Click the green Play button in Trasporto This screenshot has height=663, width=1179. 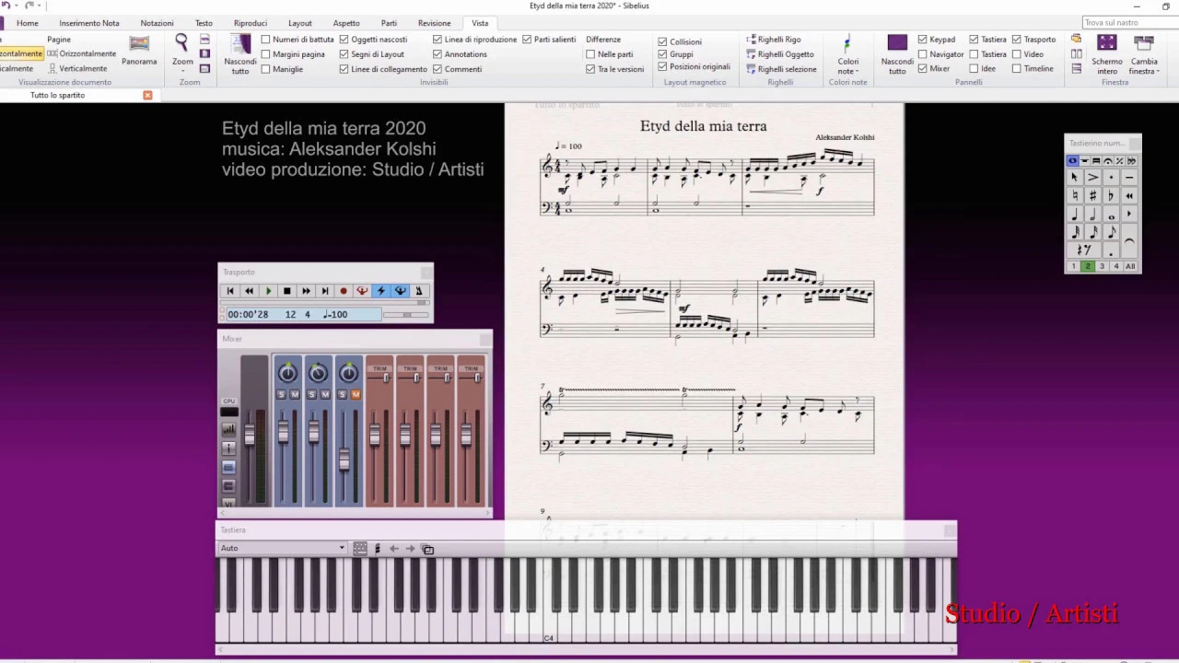tap(268, 291)
